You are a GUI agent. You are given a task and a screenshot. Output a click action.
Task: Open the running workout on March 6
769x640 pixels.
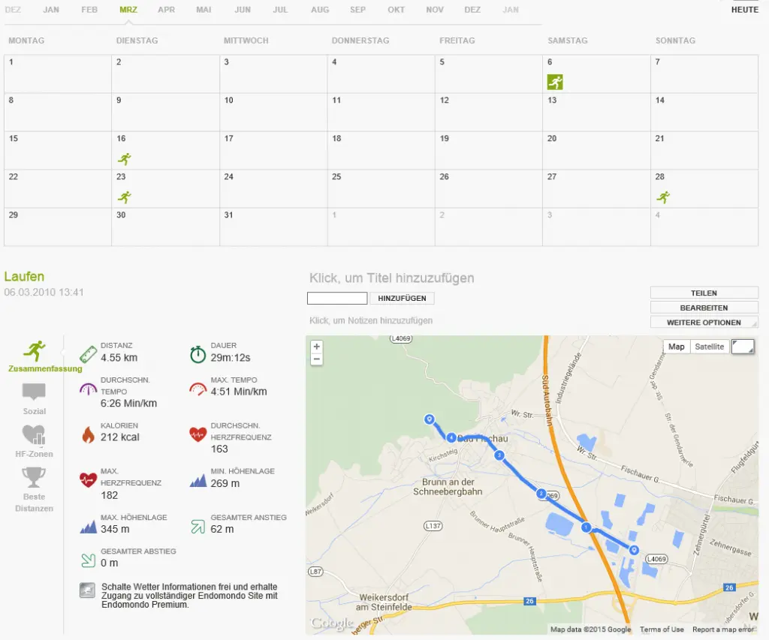pyautogui.click(x=555, y=82)
